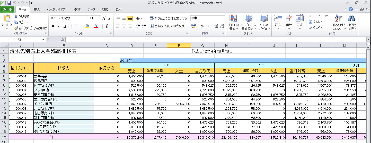The width and height of the screenshot is (371, 143).
Task: Click the Save icon in quick access toolbar
Action: tap(9, 3)
